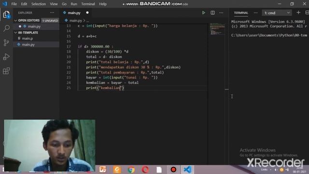Image resolution: width=309 pixels, height=174 pixels.
Task: Close main.py tab via unsaved dot
Action: point(87,13)
